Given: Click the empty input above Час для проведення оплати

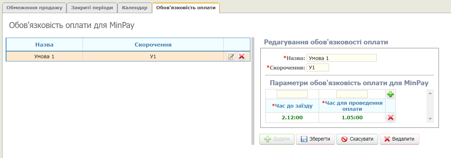Looking at the screenshot, I should (x=352, y=94).
